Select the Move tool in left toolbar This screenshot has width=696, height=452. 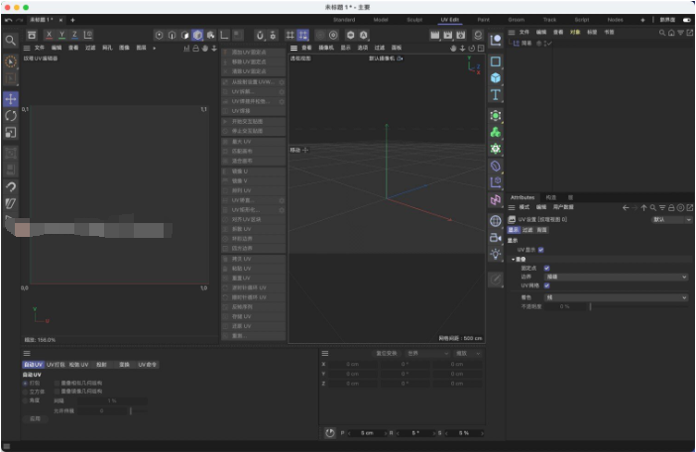click(x=11, y=99)
